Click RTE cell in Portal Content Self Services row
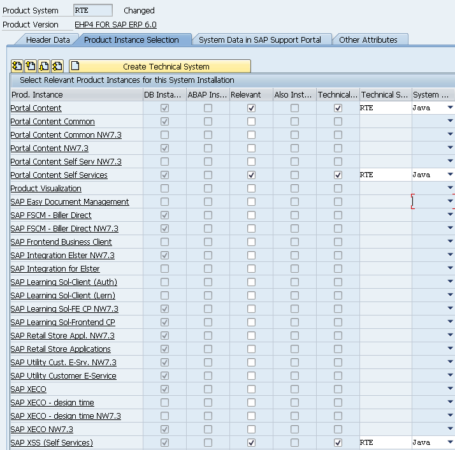 pos(386,175)
